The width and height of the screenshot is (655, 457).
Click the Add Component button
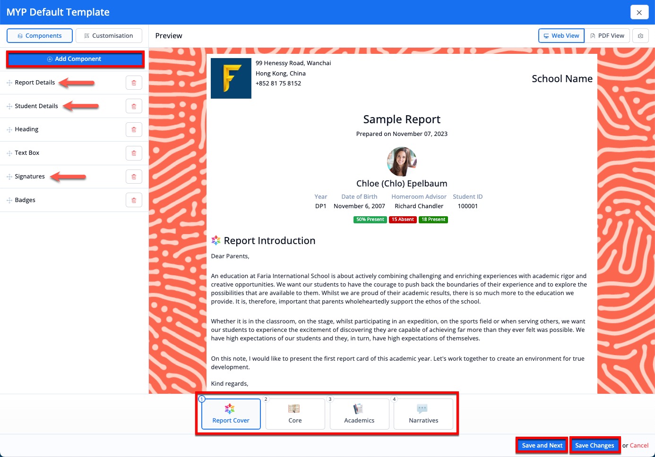(x=75, y=59)
